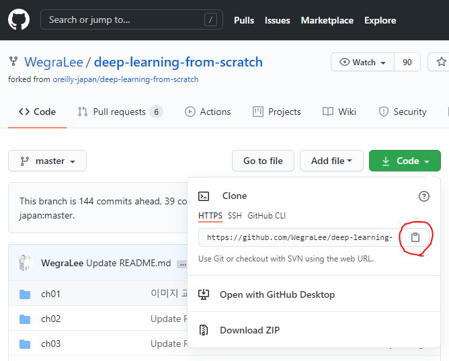Image resolution: width=449 pixels, height=361 pixels.
Task: Copy clone URL with clipboard icon
Action: 415,237
